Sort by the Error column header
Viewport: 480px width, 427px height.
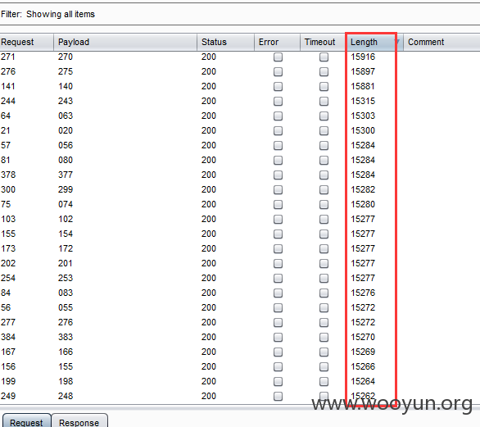(x=277, y=42)
